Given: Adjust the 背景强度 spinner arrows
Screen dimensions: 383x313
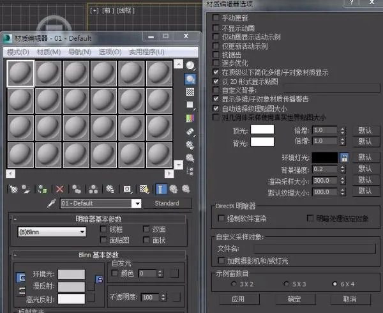Looking at the screenshot, I should click(342, 169).
